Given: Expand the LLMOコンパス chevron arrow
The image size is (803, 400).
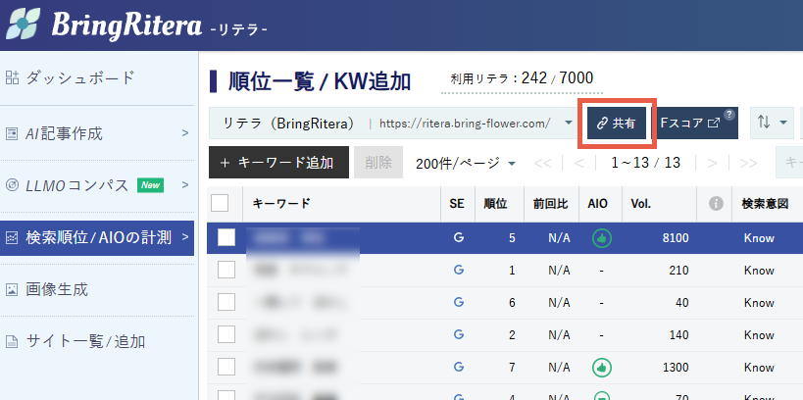Looking at the screenshot, I should coord(185,185).
